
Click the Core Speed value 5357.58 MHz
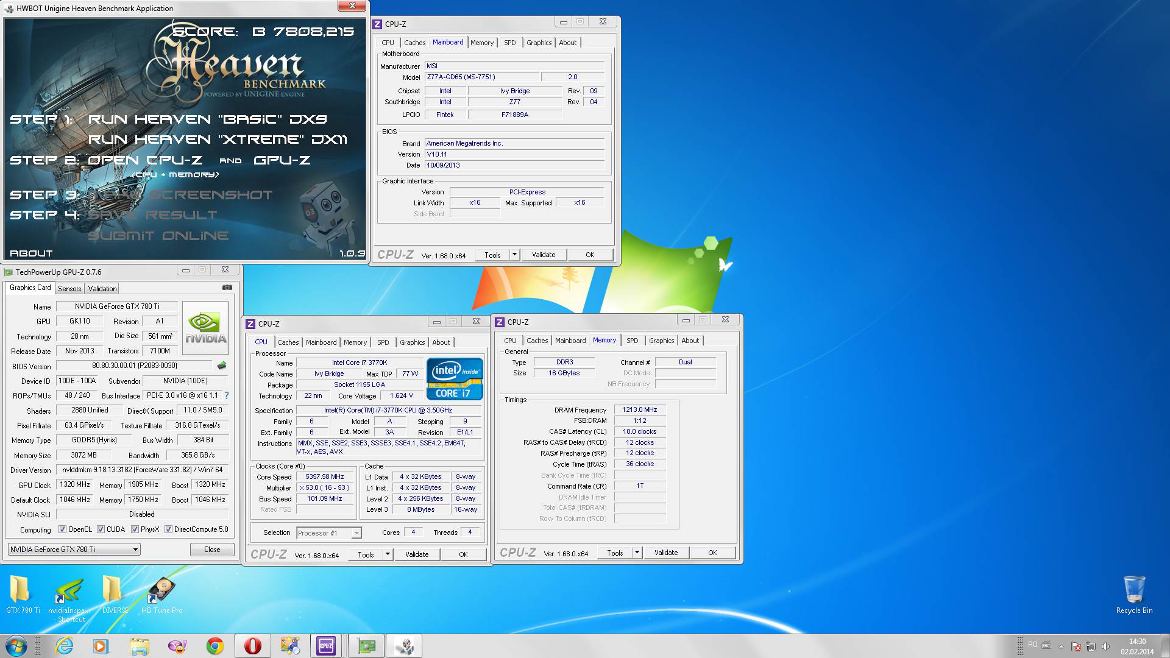pos(324,476)
